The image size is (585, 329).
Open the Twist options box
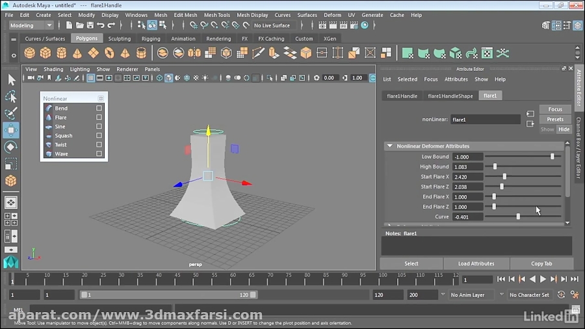[99, 145]
